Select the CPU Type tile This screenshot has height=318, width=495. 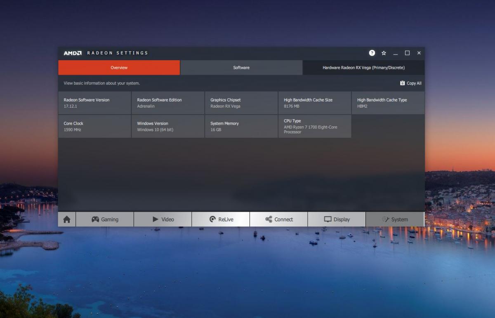pos(315,126)
